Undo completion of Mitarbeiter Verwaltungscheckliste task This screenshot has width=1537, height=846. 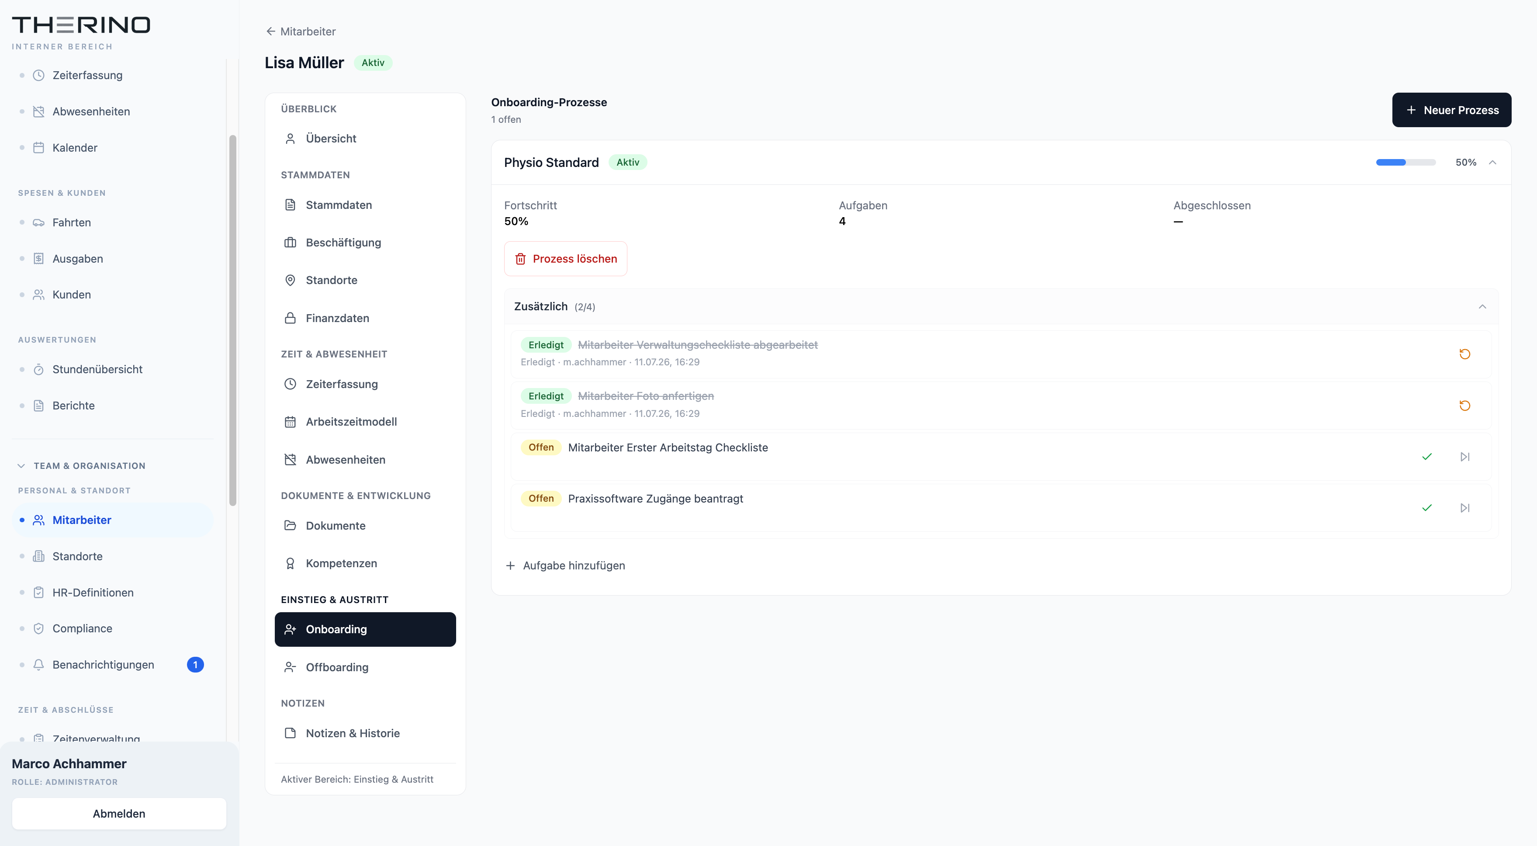click(x=1464, y=354)
